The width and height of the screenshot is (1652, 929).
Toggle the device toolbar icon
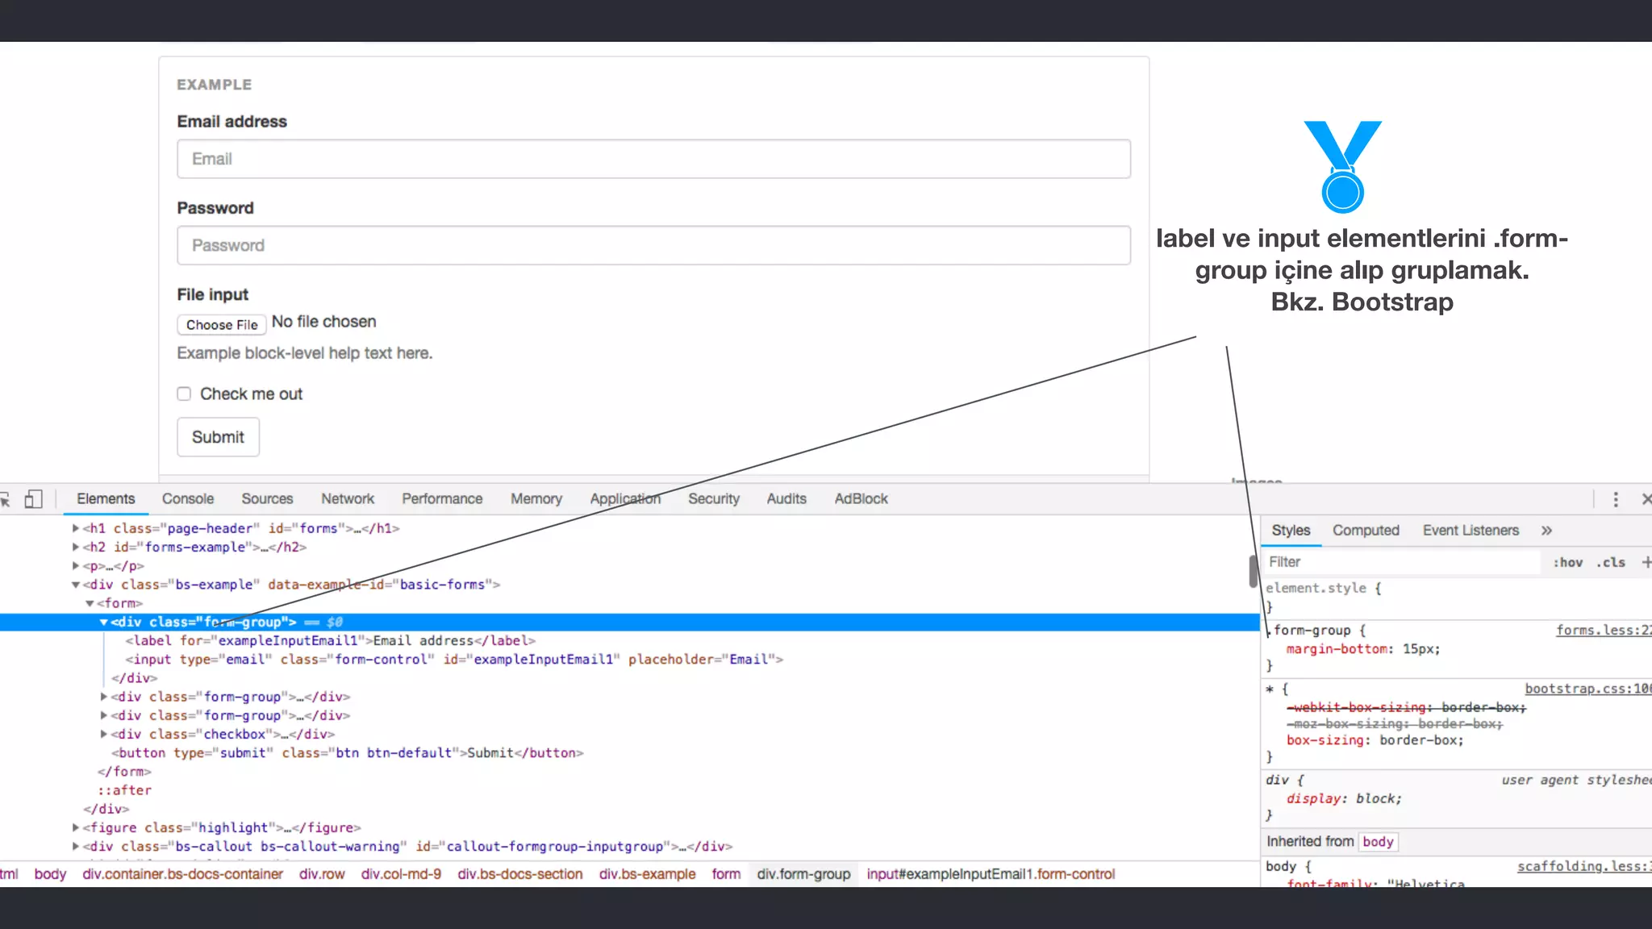[33, 499]
